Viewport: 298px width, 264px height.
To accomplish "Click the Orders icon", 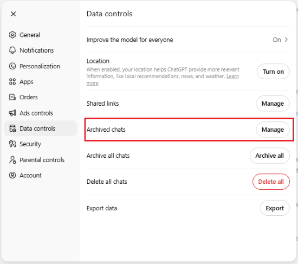I will [x=12, y=97].
